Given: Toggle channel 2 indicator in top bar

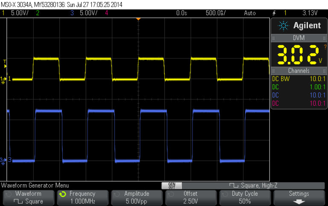Looking at the screenshot, I should (x=38, y=13).
